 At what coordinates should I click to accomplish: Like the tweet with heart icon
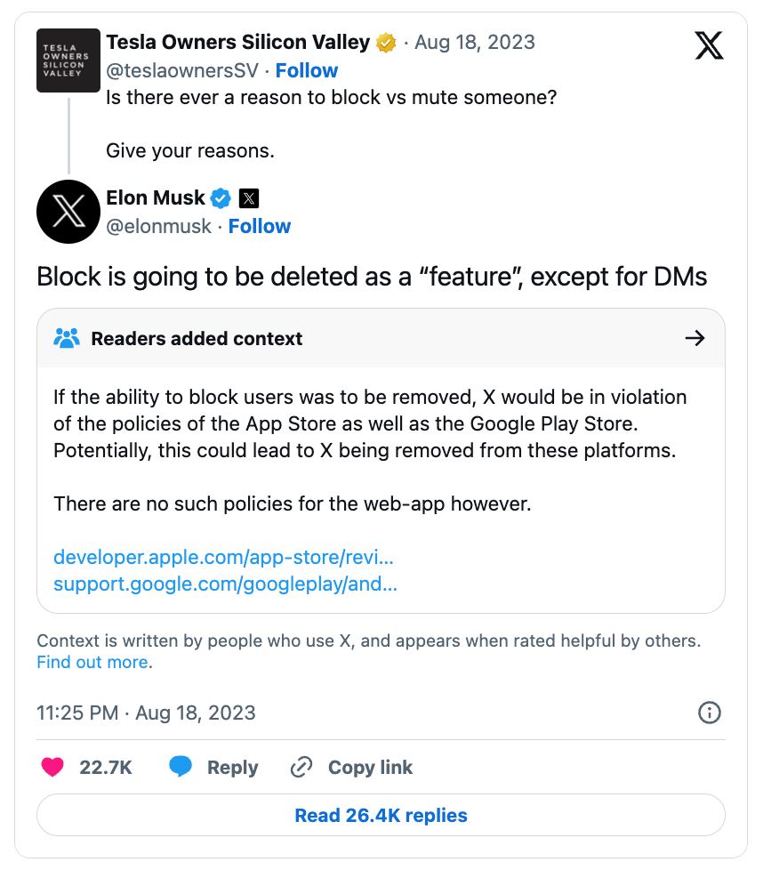coord(53,767)
